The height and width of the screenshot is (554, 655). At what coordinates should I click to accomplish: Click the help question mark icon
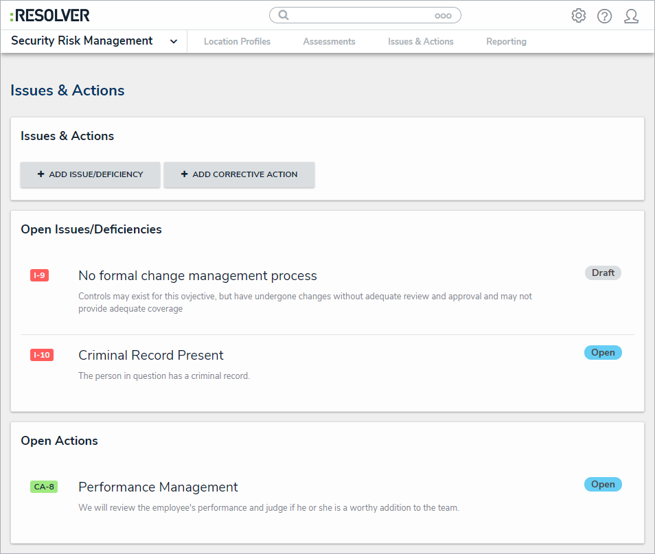[604, 16]
